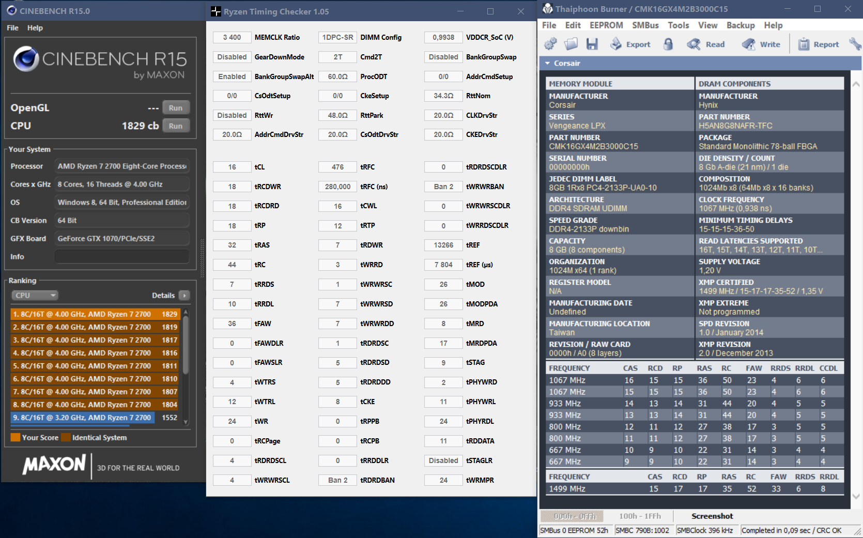
Task: Expand ranking Details with the arrow button
Action: click(x=184, y=295)
